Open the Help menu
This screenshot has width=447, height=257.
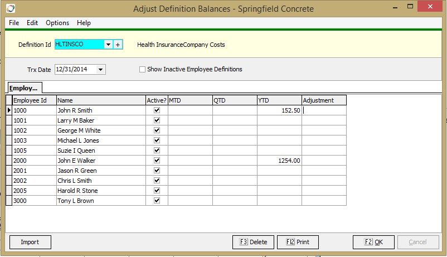tap(84, 23)
